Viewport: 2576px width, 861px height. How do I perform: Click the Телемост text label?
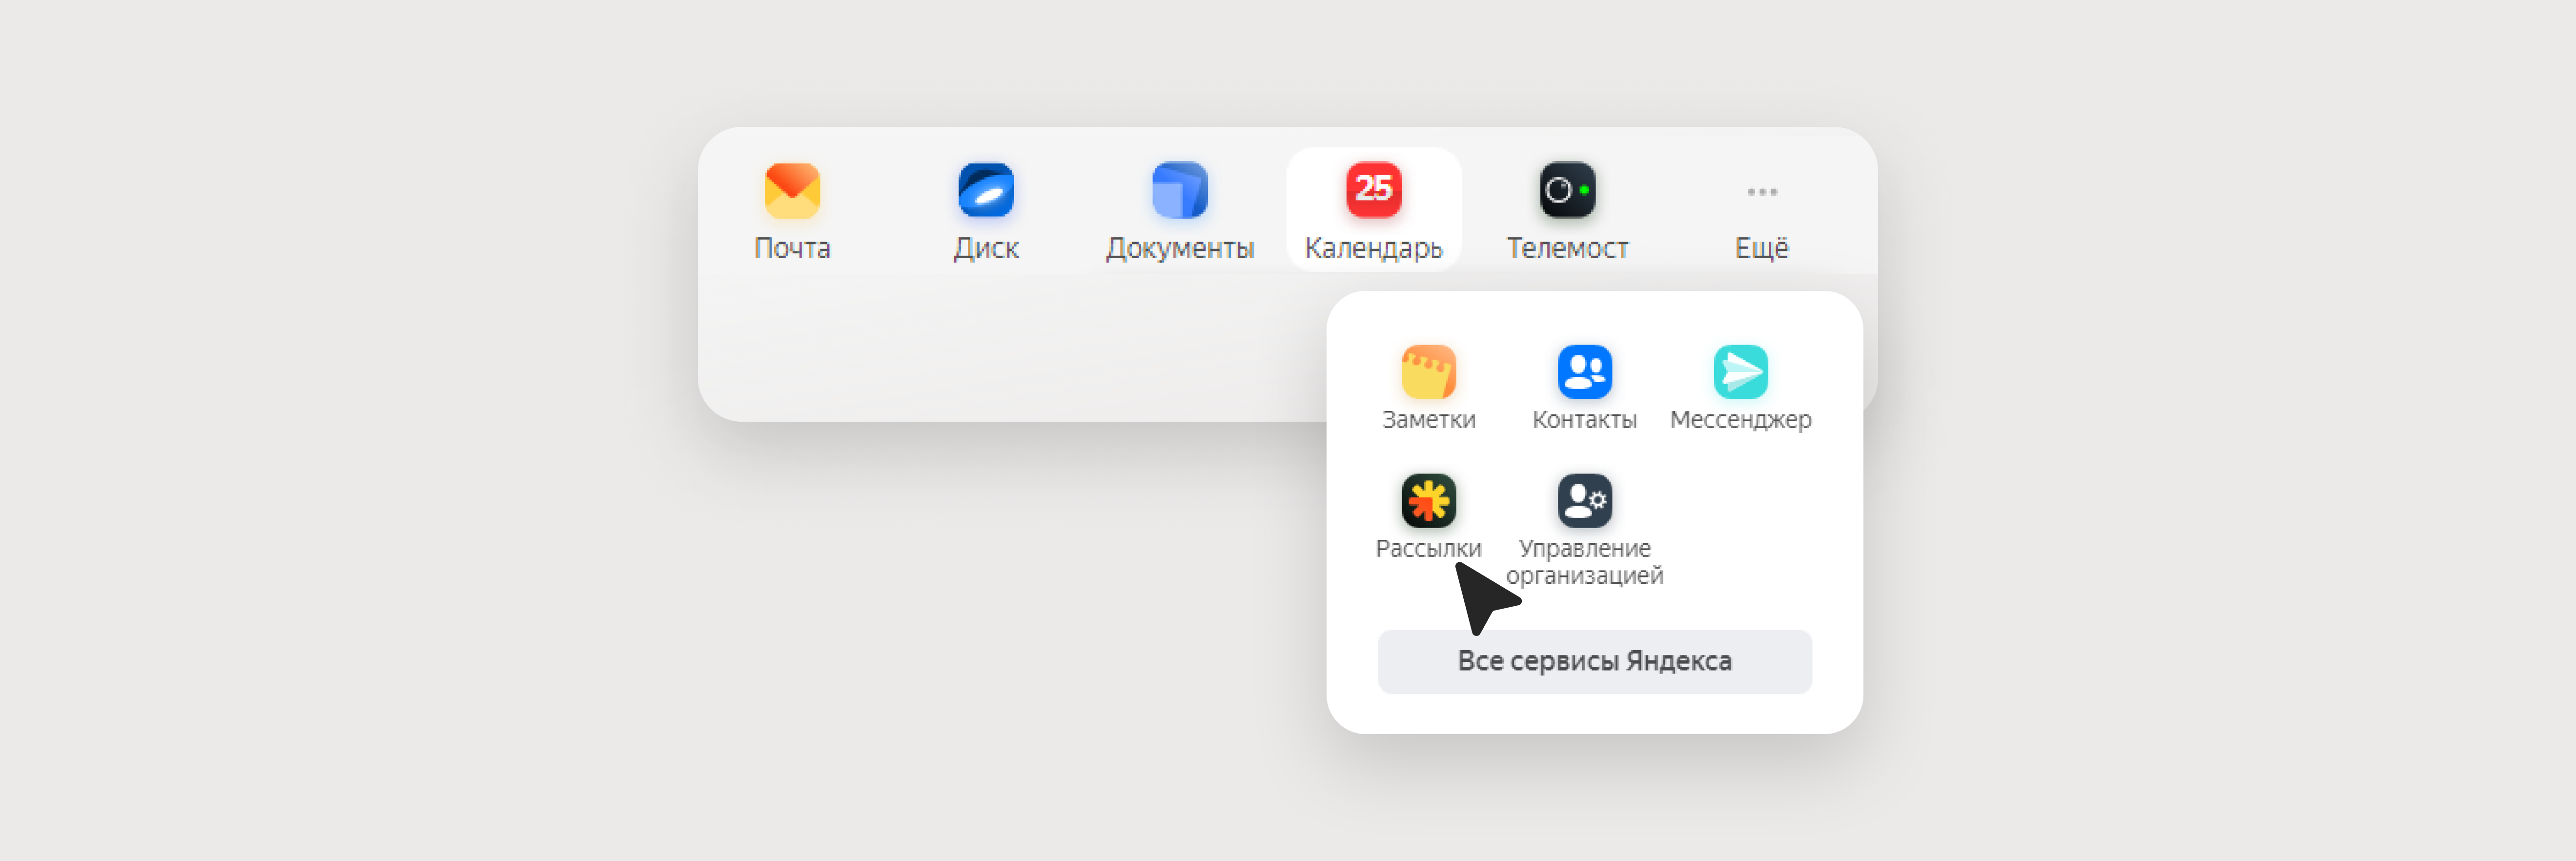1567,248
